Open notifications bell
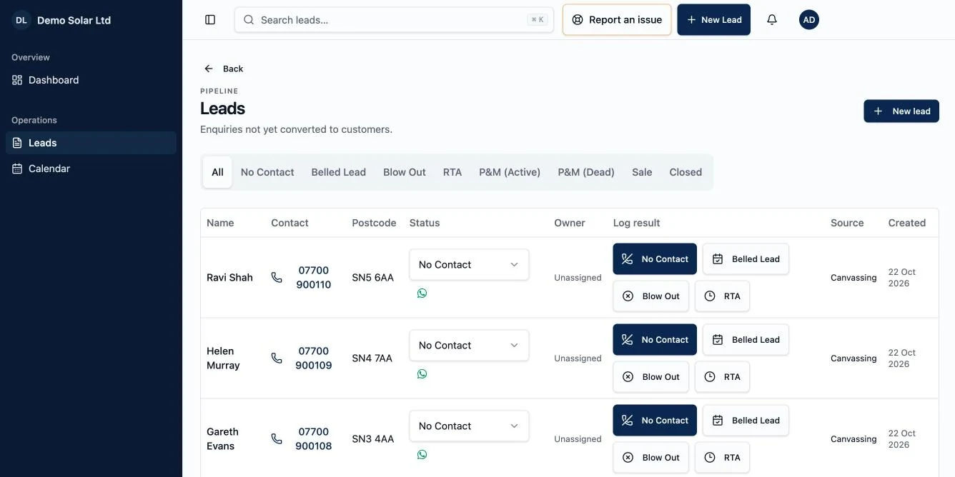 point(772,20)
